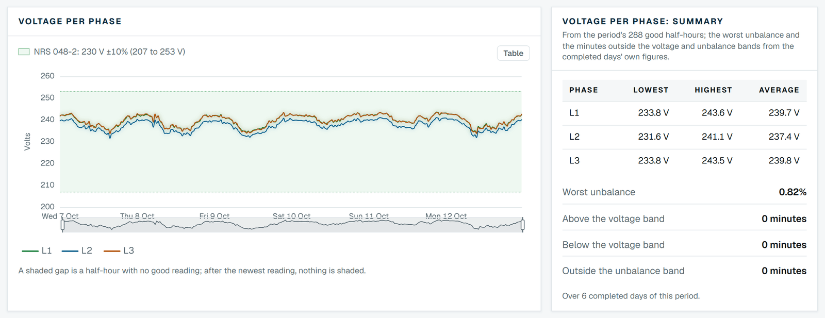This screenshot has height=318, width=825.
Task: Click the range navigator mini chart
Action: pyautogui.click(x=292, y=225)
